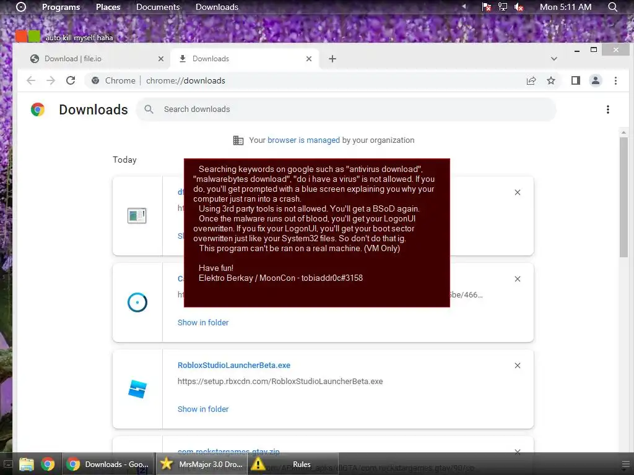Image resolution: width=634 pixels, height=475 pixels.
Task: Click the clock showing Mon 5:11 AM
Action: coord(565,7)
